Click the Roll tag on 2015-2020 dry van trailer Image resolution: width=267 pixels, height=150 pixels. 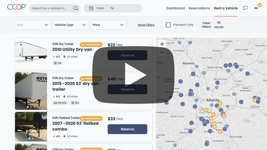click(75, 103)
